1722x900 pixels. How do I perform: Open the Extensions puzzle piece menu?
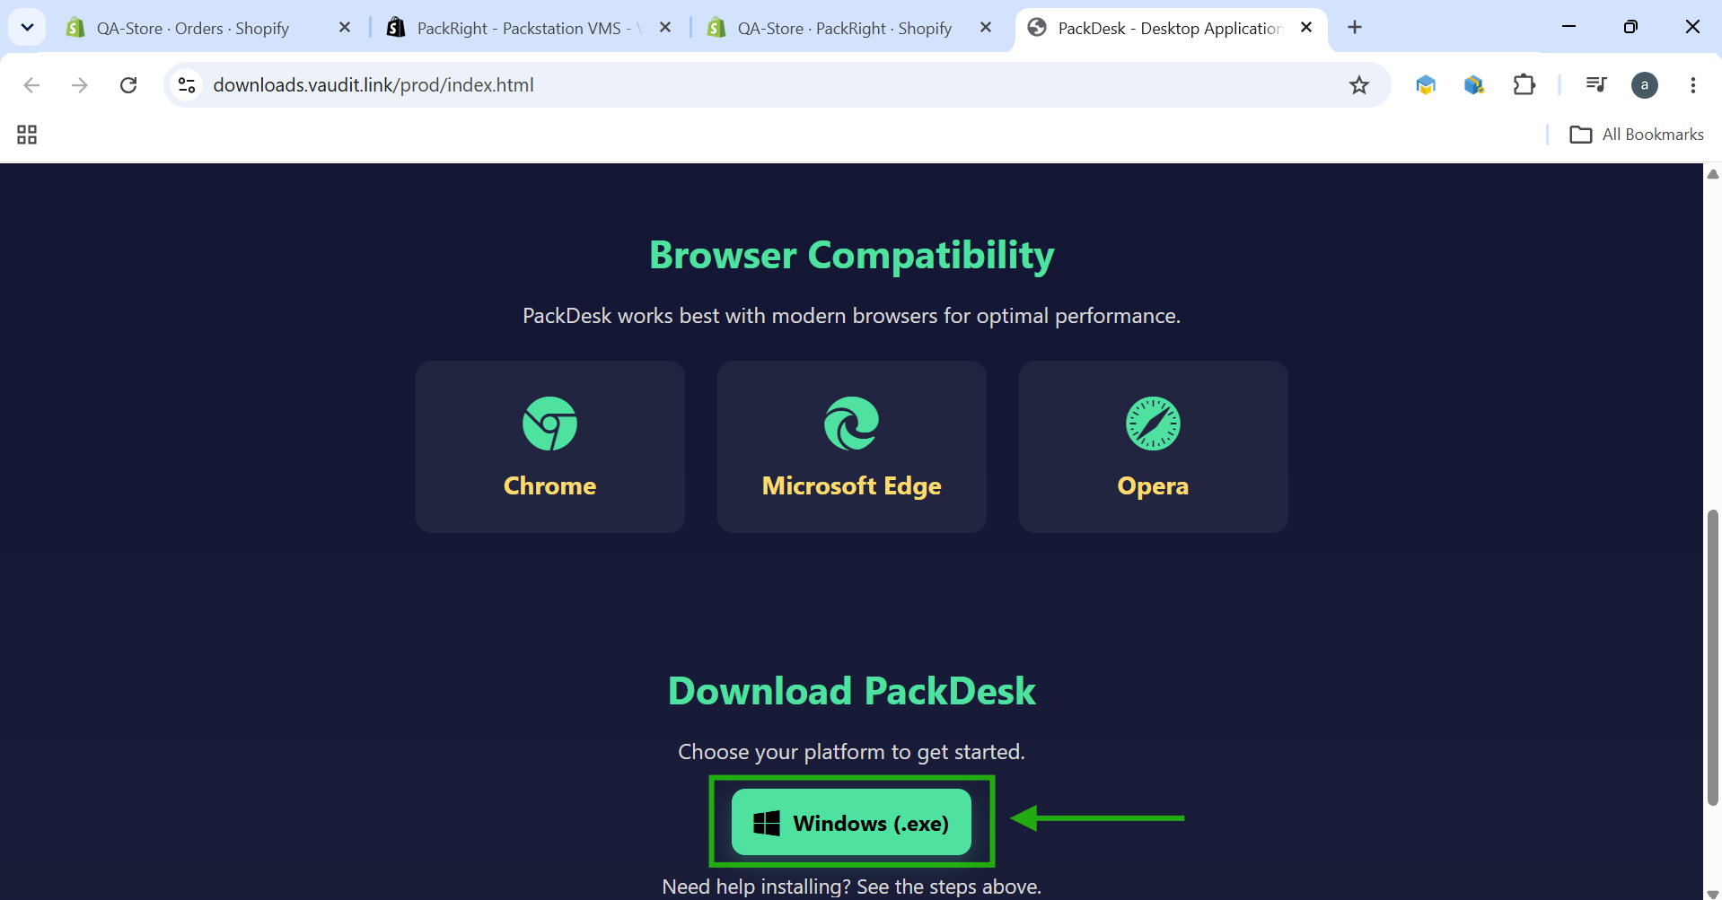tap(1524, 85)
